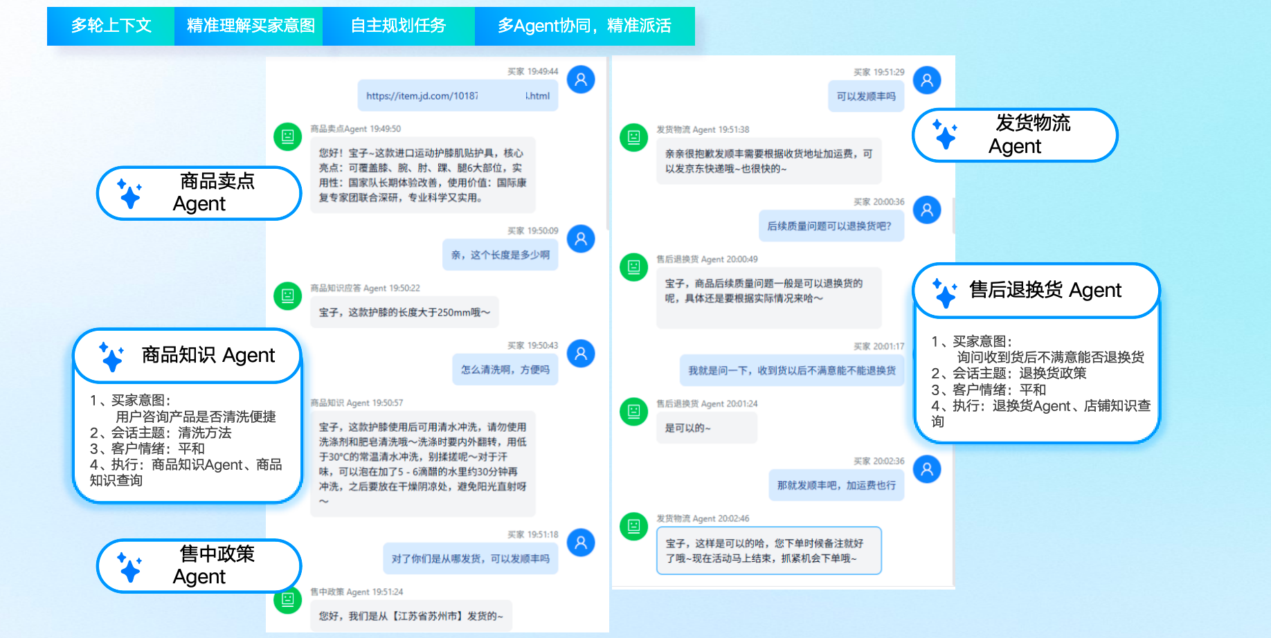
Task: Click the bubble 怎么清洗啊，方便吗
Action: (x=505, y=369)
